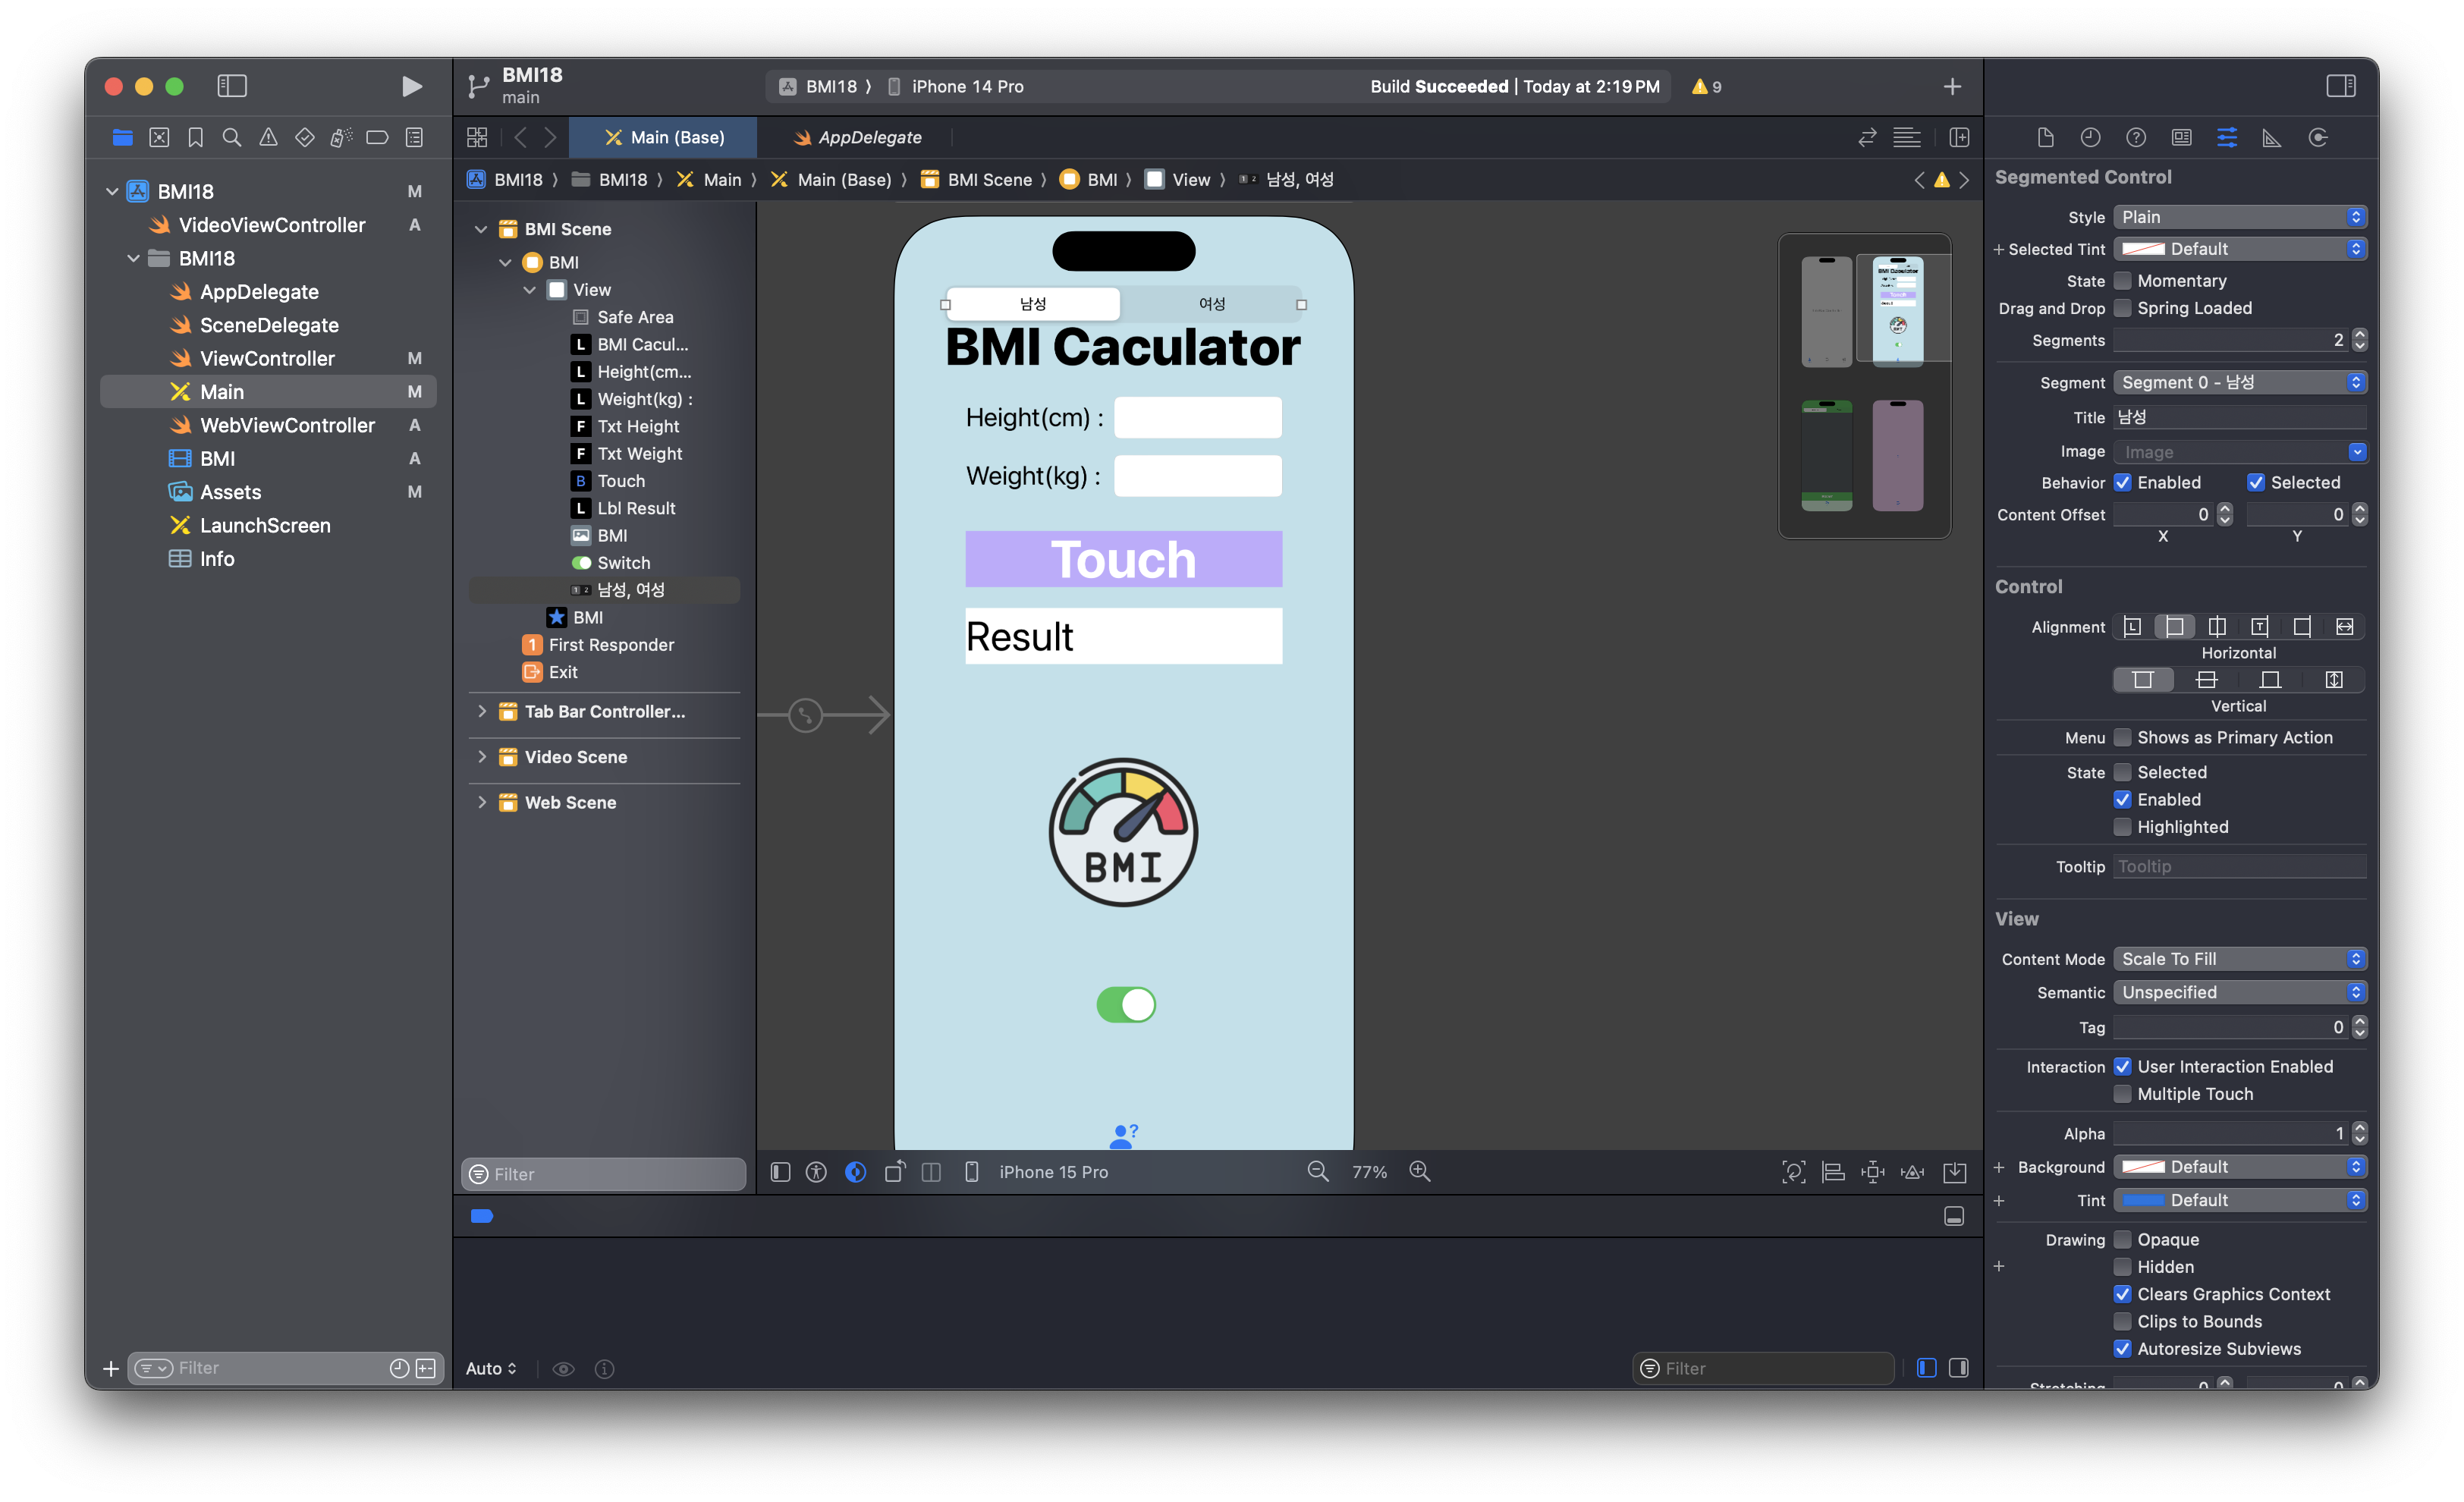Enable the Momentary state checkbox
Image resolution: width=2464 pixels, height=1502 pixels.
2123,281
